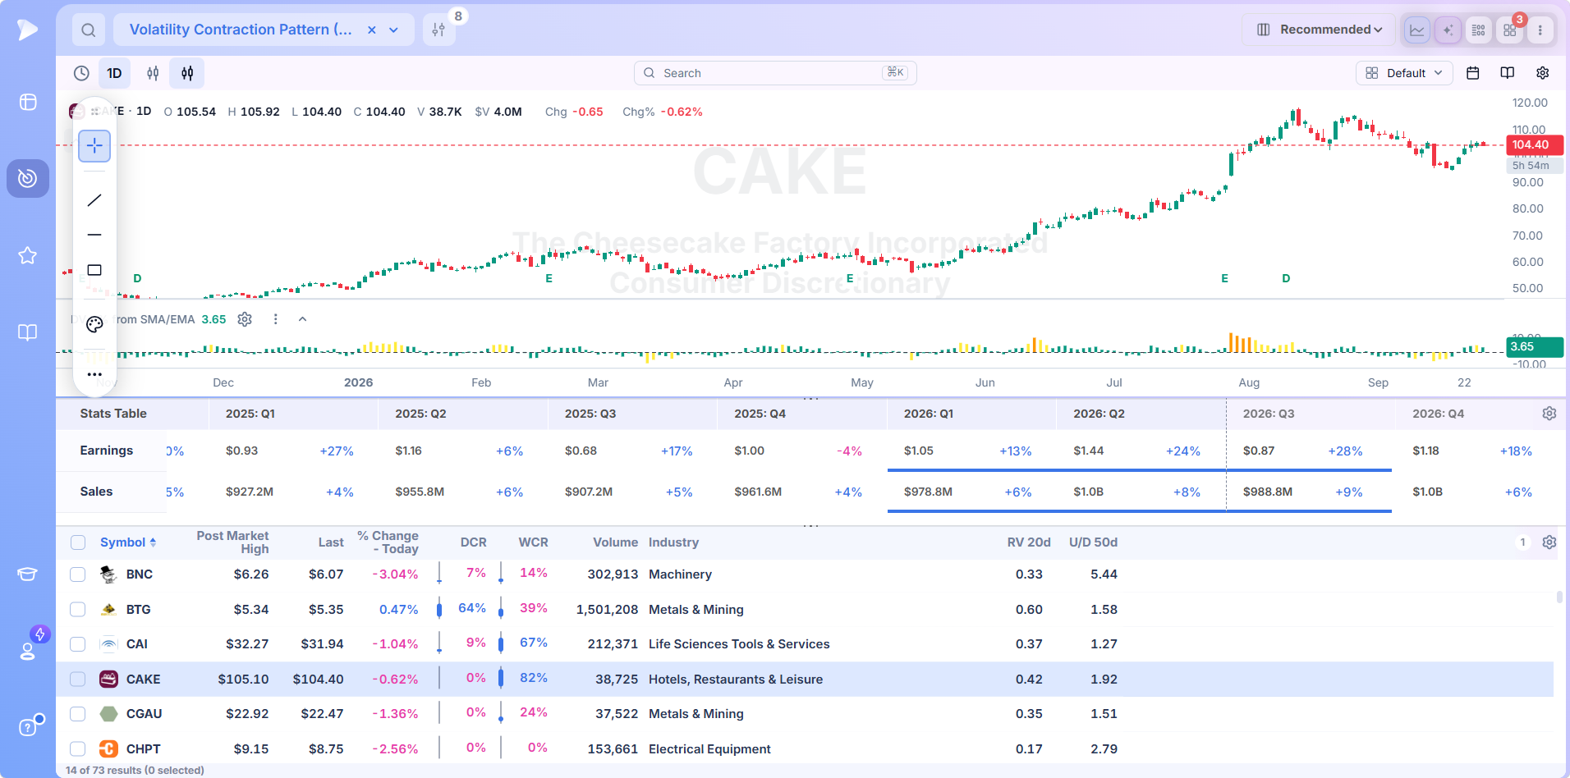Image resolution: width=1570 pixels, height=778 pixels.
Task: Click the chart Search input field
Action: 775,73
